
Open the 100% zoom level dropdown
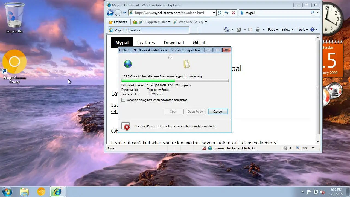tap(313, 148)
